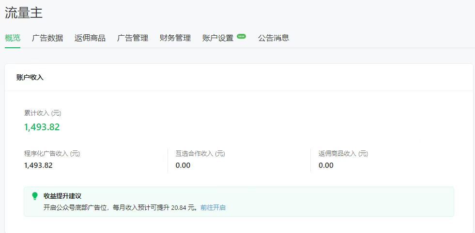
Task: Click the green NEW badge on 账户设置
Action: tap(242, 36)
